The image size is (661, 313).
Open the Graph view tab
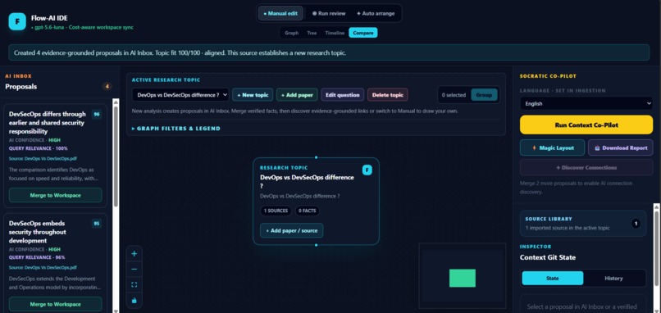(291, 33)
